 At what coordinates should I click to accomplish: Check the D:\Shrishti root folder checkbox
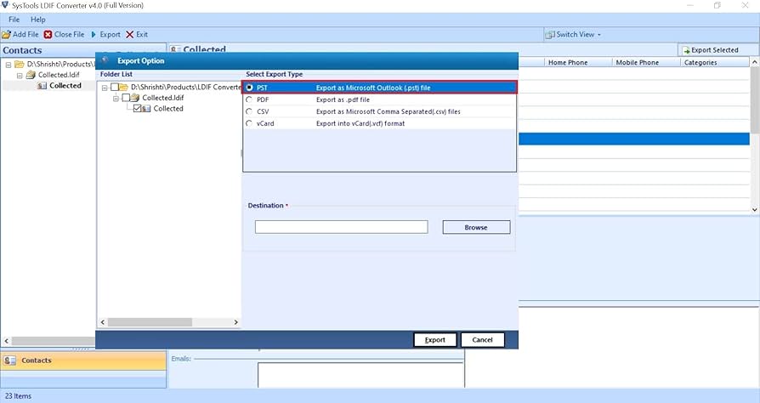click(x=115, y=88)
